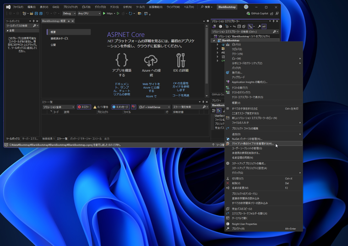
Task: Toggle the '0 メッセージ' messages filter
Action: point(120,107)
